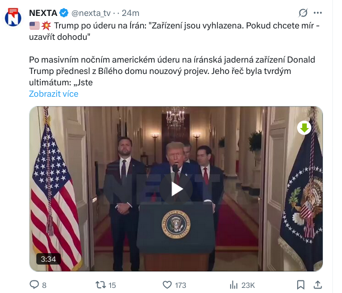This screenshot has height=293, width=342.
Task: Expand post text with Zobrazit více
Action: pyautogui.click(x=53, y=94)
